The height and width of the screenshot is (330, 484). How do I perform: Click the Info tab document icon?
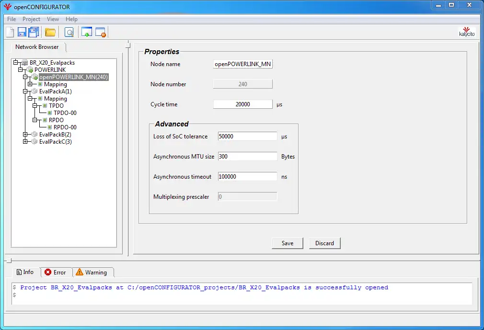coord(19,272)
